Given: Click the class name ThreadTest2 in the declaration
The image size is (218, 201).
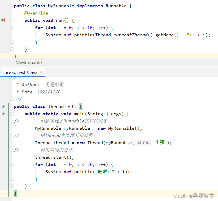Looking at the screenshot, I should 62,106.
